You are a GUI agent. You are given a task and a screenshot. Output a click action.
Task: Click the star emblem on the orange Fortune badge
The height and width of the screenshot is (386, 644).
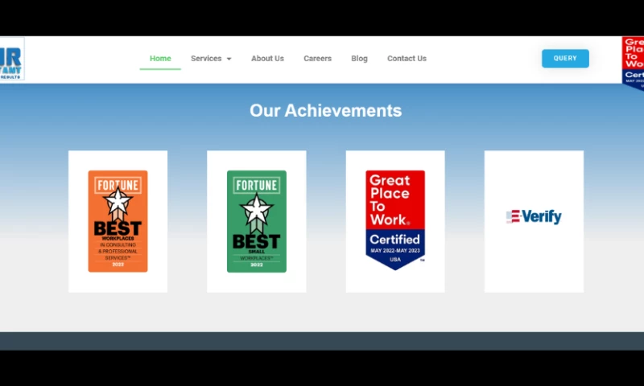118,202
